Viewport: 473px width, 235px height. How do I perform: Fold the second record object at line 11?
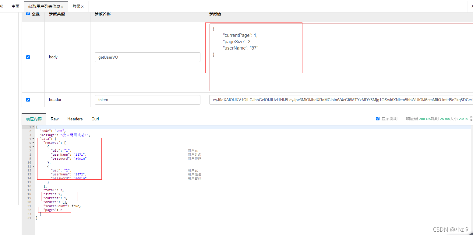pos(33,166)
